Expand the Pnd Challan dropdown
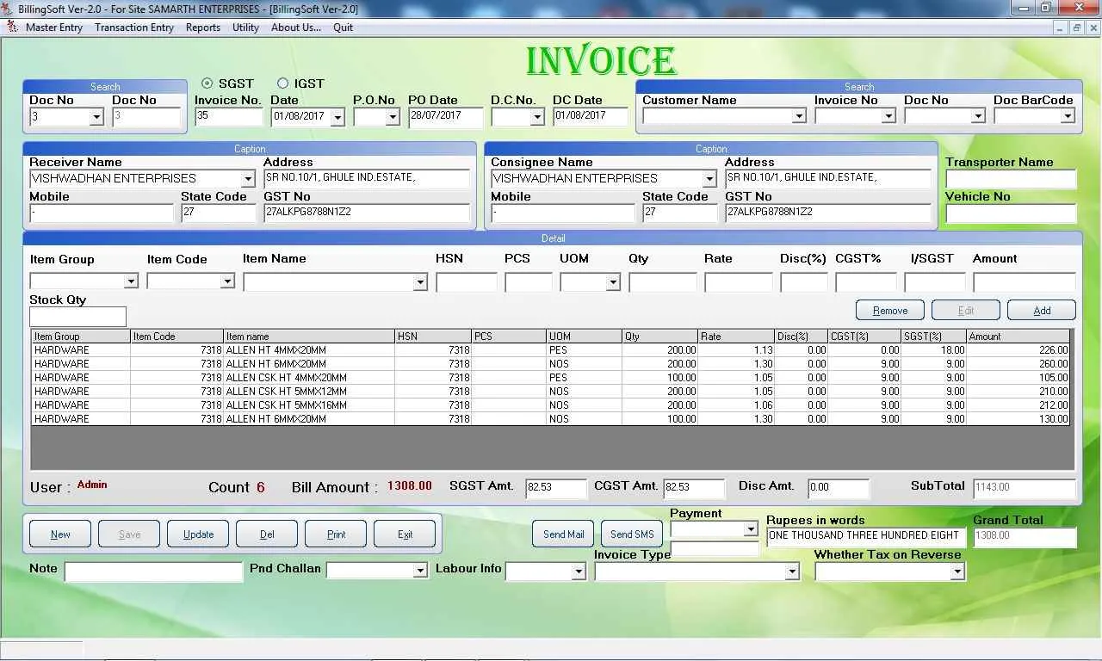 (421, 570)
